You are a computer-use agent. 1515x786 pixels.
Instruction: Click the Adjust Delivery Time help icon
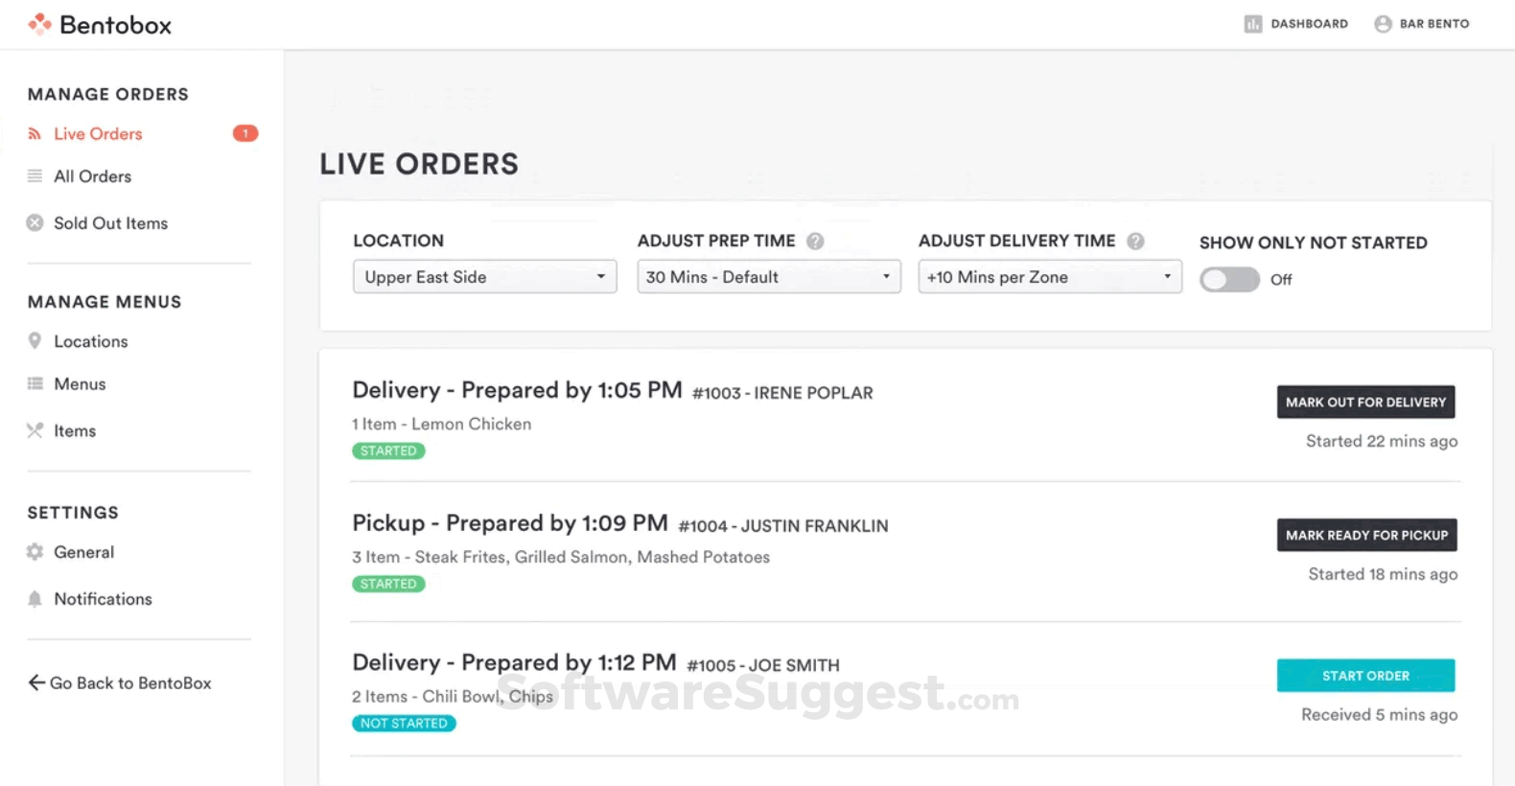tap(1135, 242)
